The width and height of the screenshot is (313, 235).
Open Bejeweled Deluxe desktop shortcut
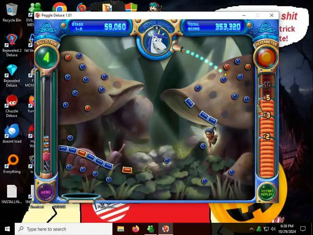pos(12,76)
